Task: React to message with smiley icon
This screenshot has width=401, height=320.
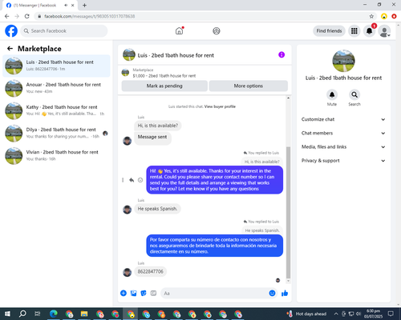Action: [140, 180]
